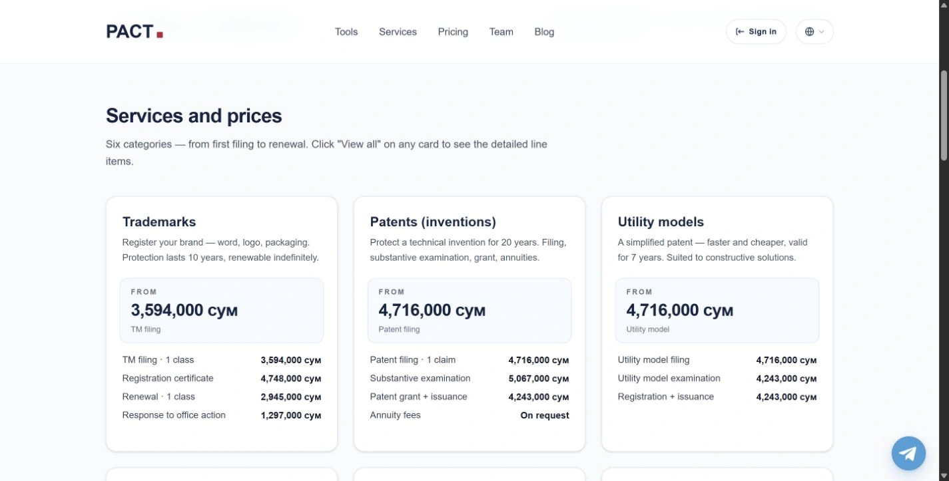This screenshot has height=481, width=949.
Task: Click the globe language icon
Action: 809,31
